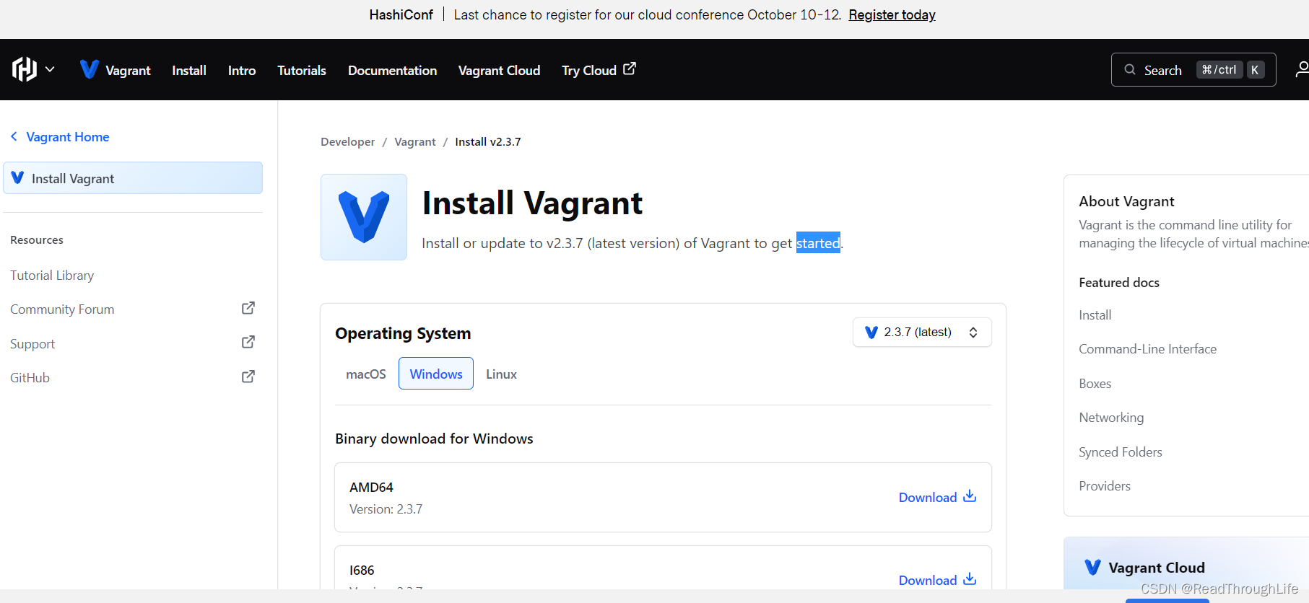Viewport: 1309px width, 603px height.
Task: Click the Developer breadcrumb
Action: [x=347, y=142]
